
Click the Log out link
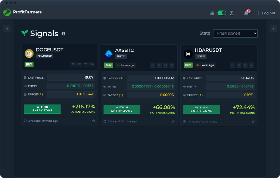pyautogui.click(x=268, y=13)
